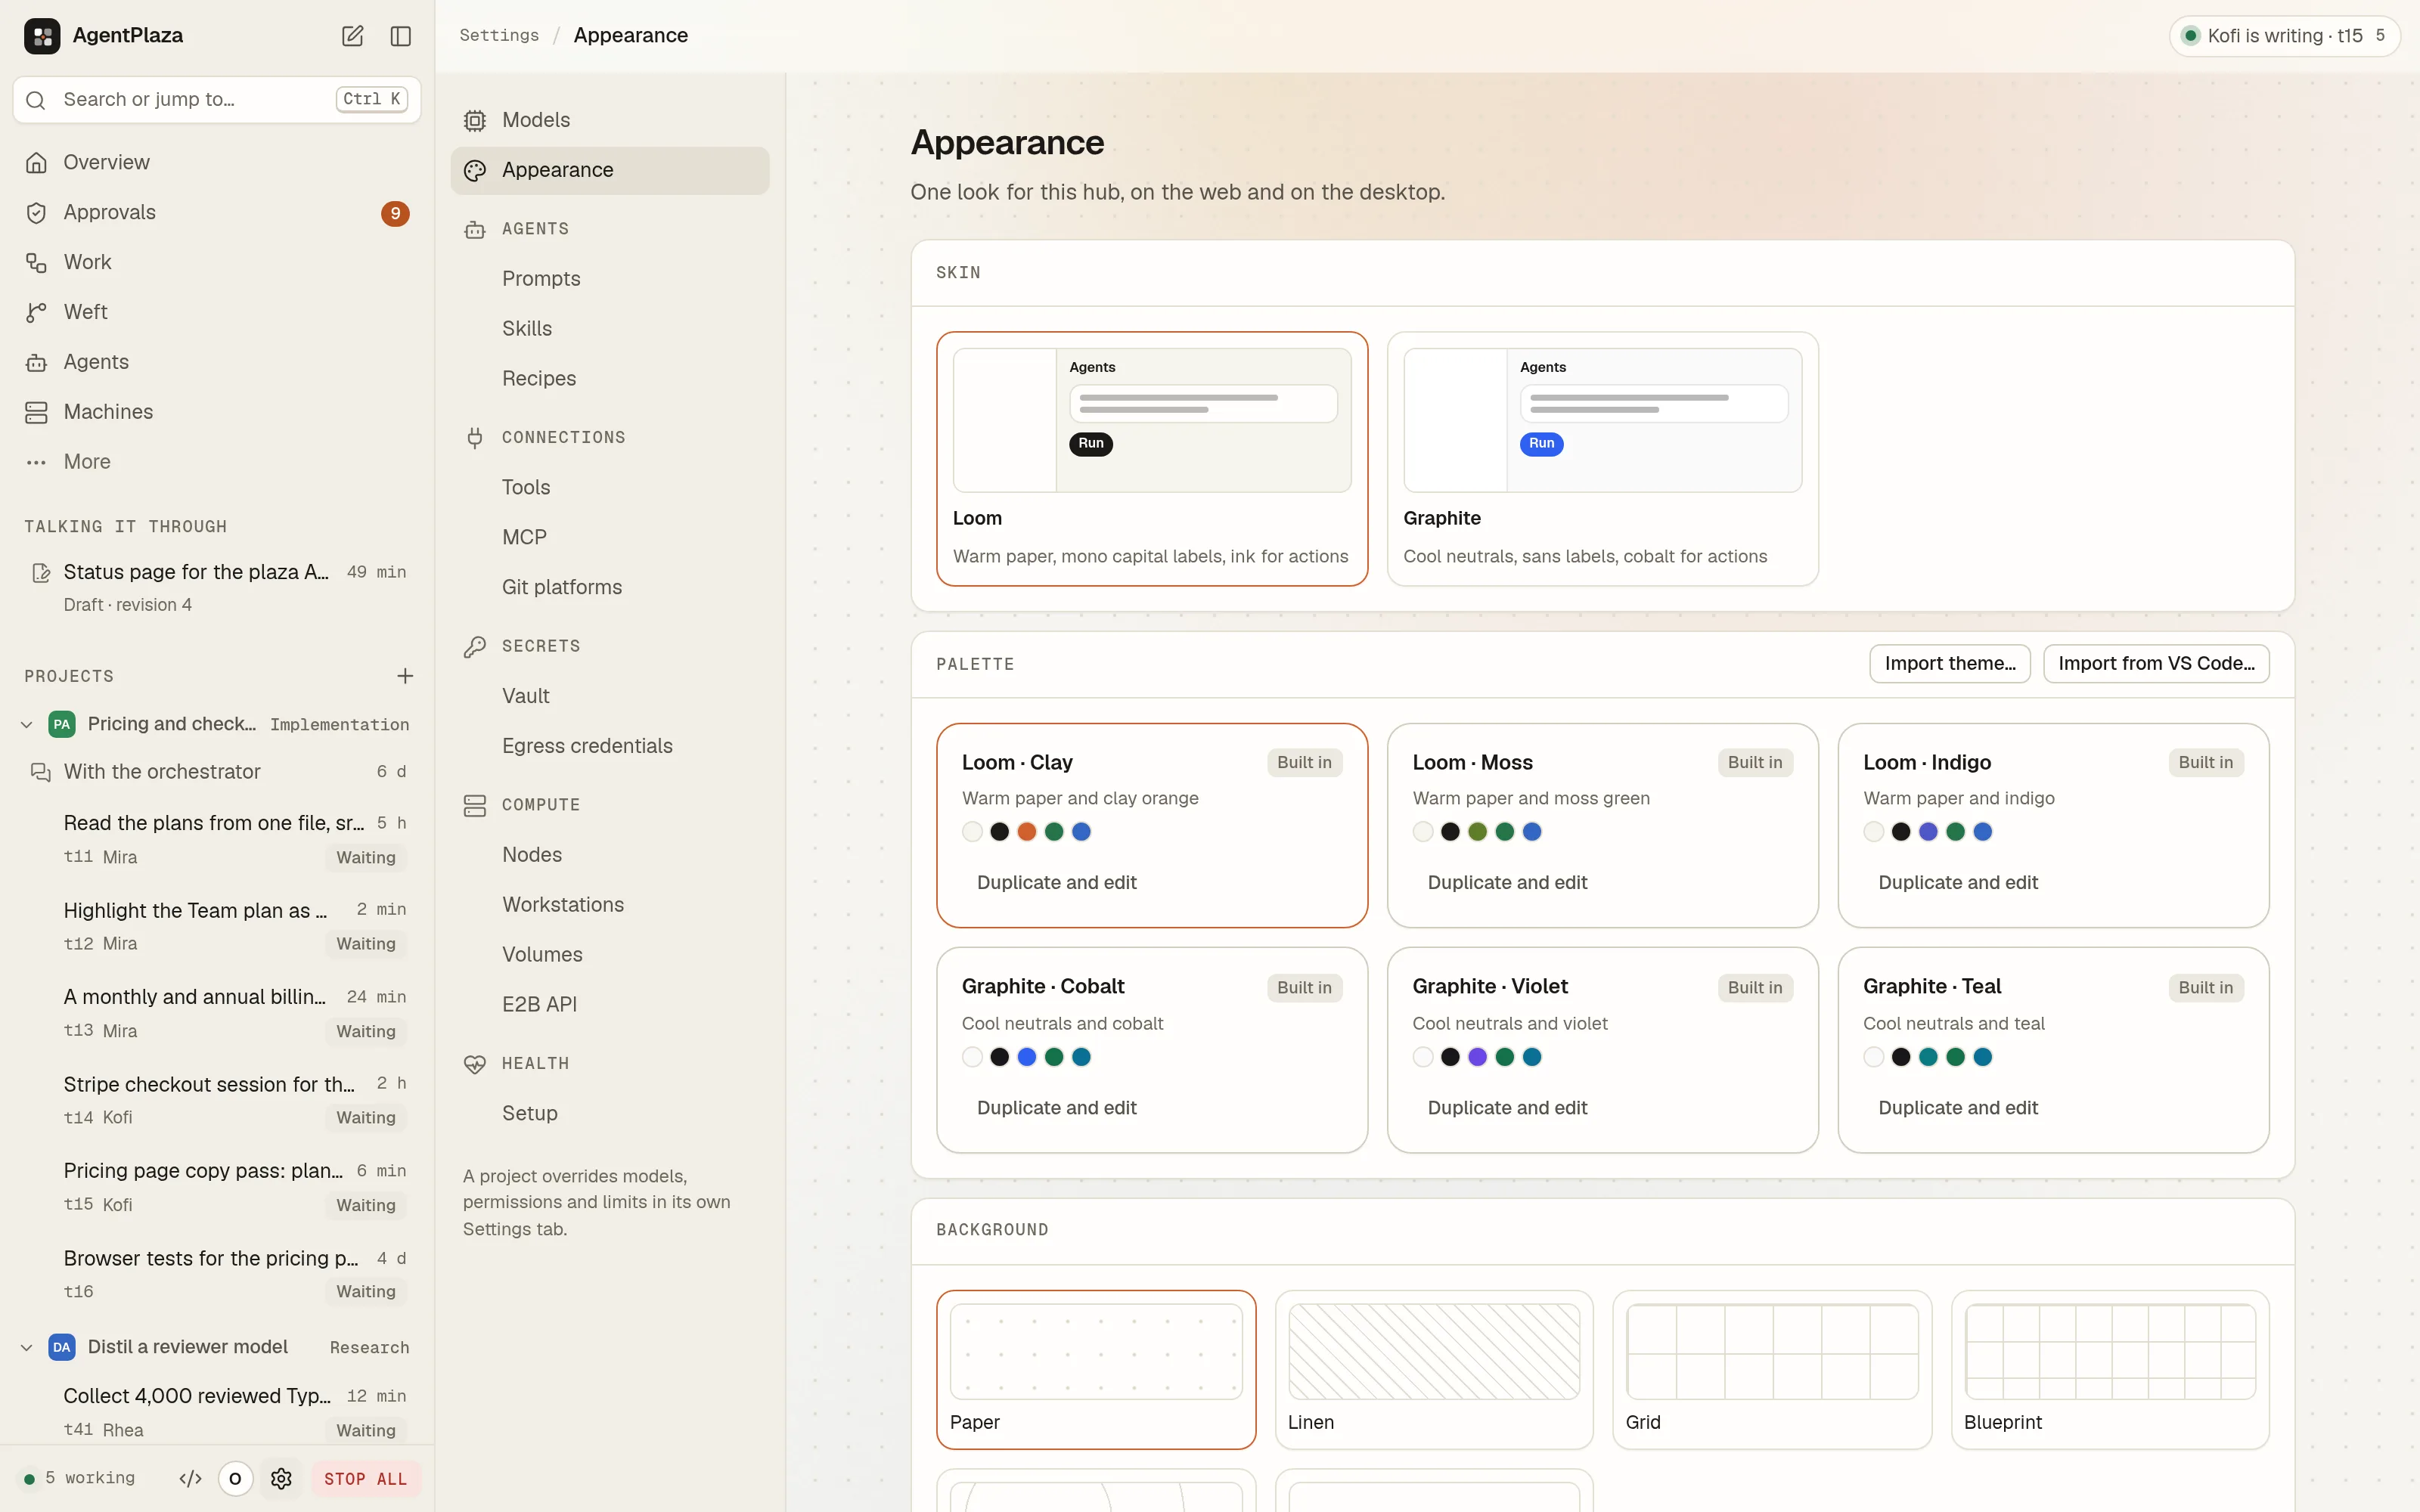Click the Secrets key icon
The image size is (2420, 1512).
475,647
